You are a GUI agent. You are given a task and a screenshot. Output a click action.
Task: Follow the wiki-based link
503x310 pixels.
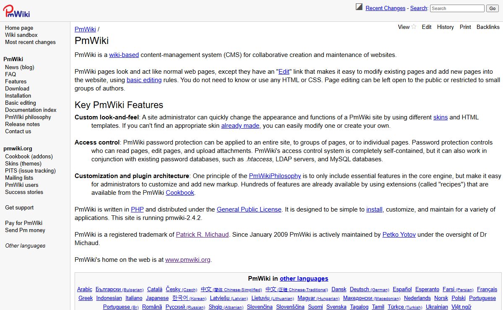pos(124,55)
